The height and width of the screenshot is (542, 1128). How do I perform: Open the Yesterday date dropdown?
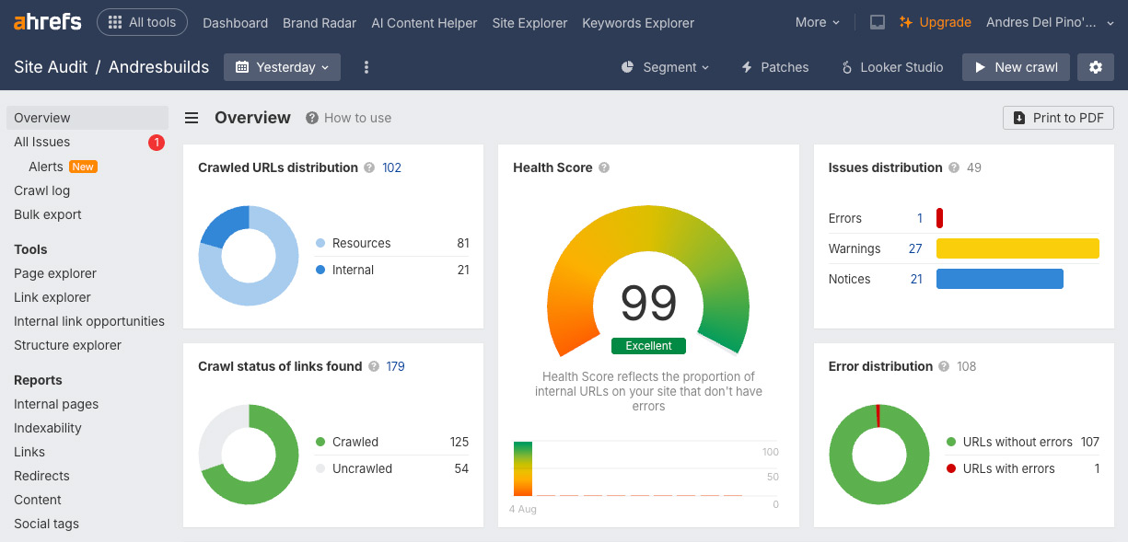click(282, 67)
